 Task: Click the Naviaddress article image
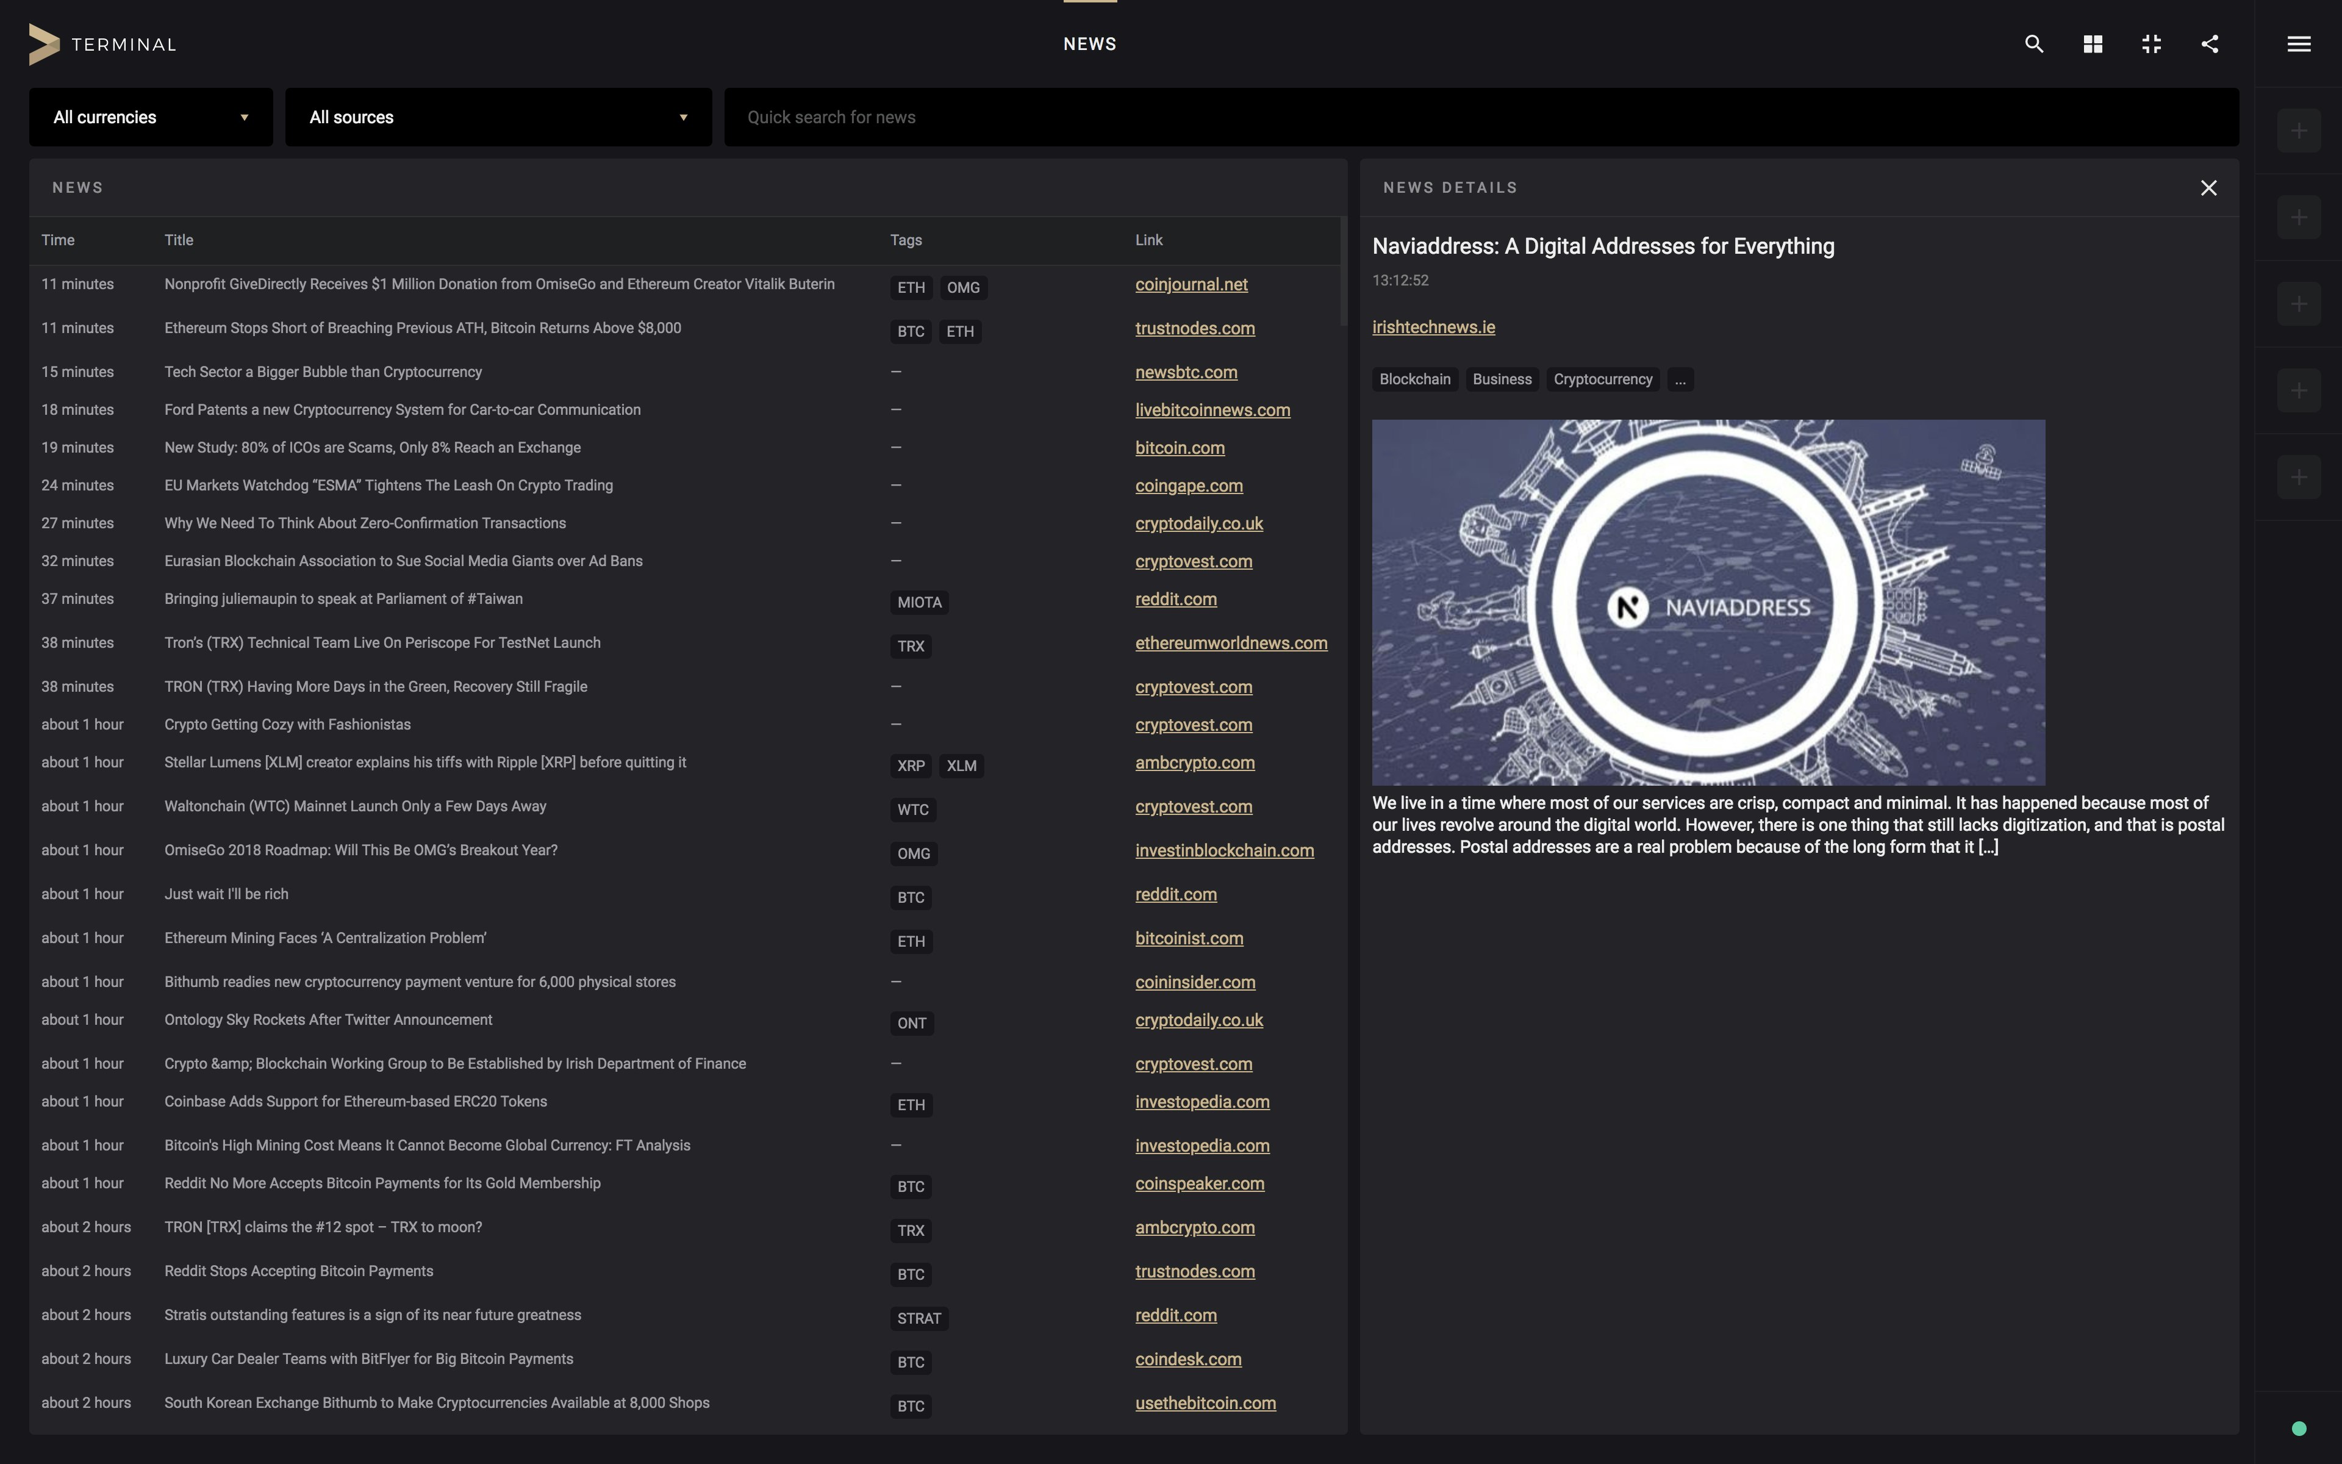[1708, 601]
